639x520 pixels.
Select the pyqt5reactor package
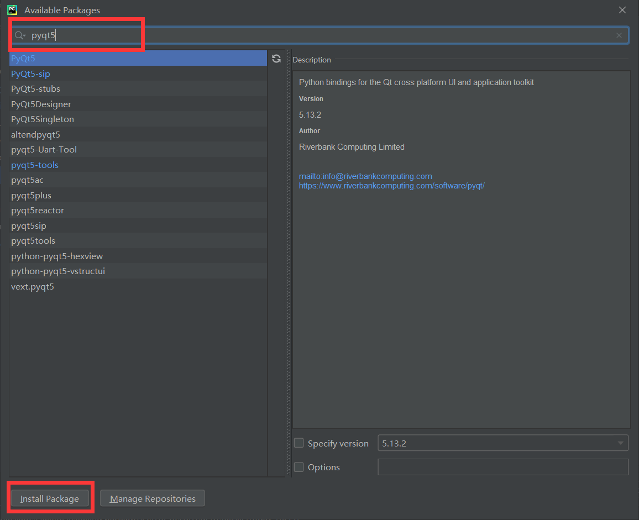point(138,211)
